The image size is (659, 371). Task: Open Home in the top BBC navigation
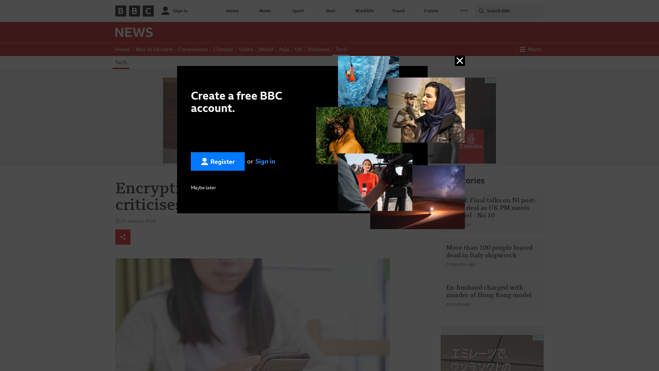coord(232,11)
